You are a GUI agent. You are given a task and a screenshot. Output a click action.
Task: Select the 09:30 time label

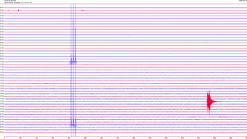coord(2,59)
